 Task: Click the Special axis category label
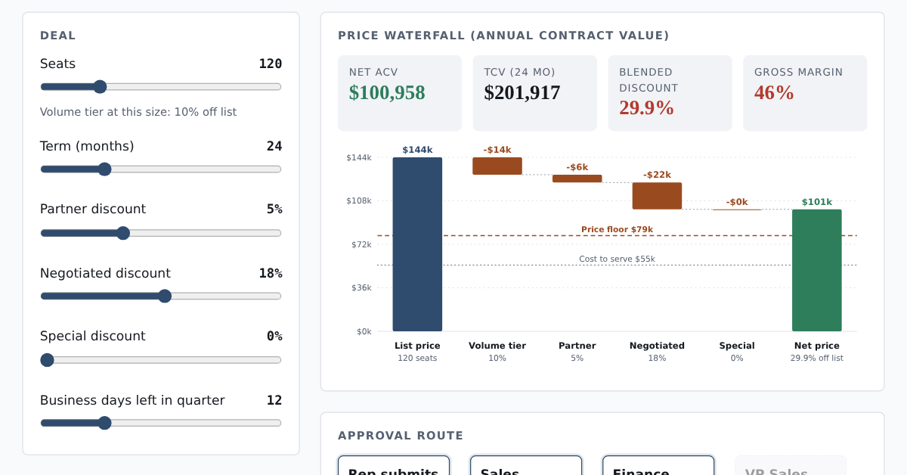(x=737, y=346)
